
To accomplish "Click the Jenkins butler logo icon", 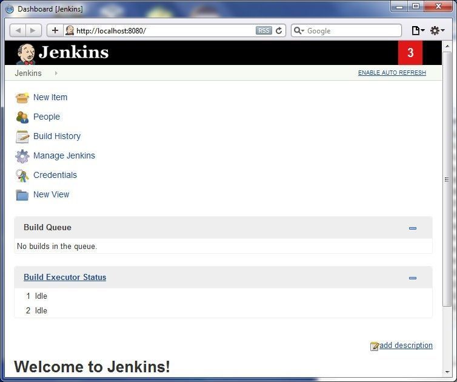I will coord(26,53).
